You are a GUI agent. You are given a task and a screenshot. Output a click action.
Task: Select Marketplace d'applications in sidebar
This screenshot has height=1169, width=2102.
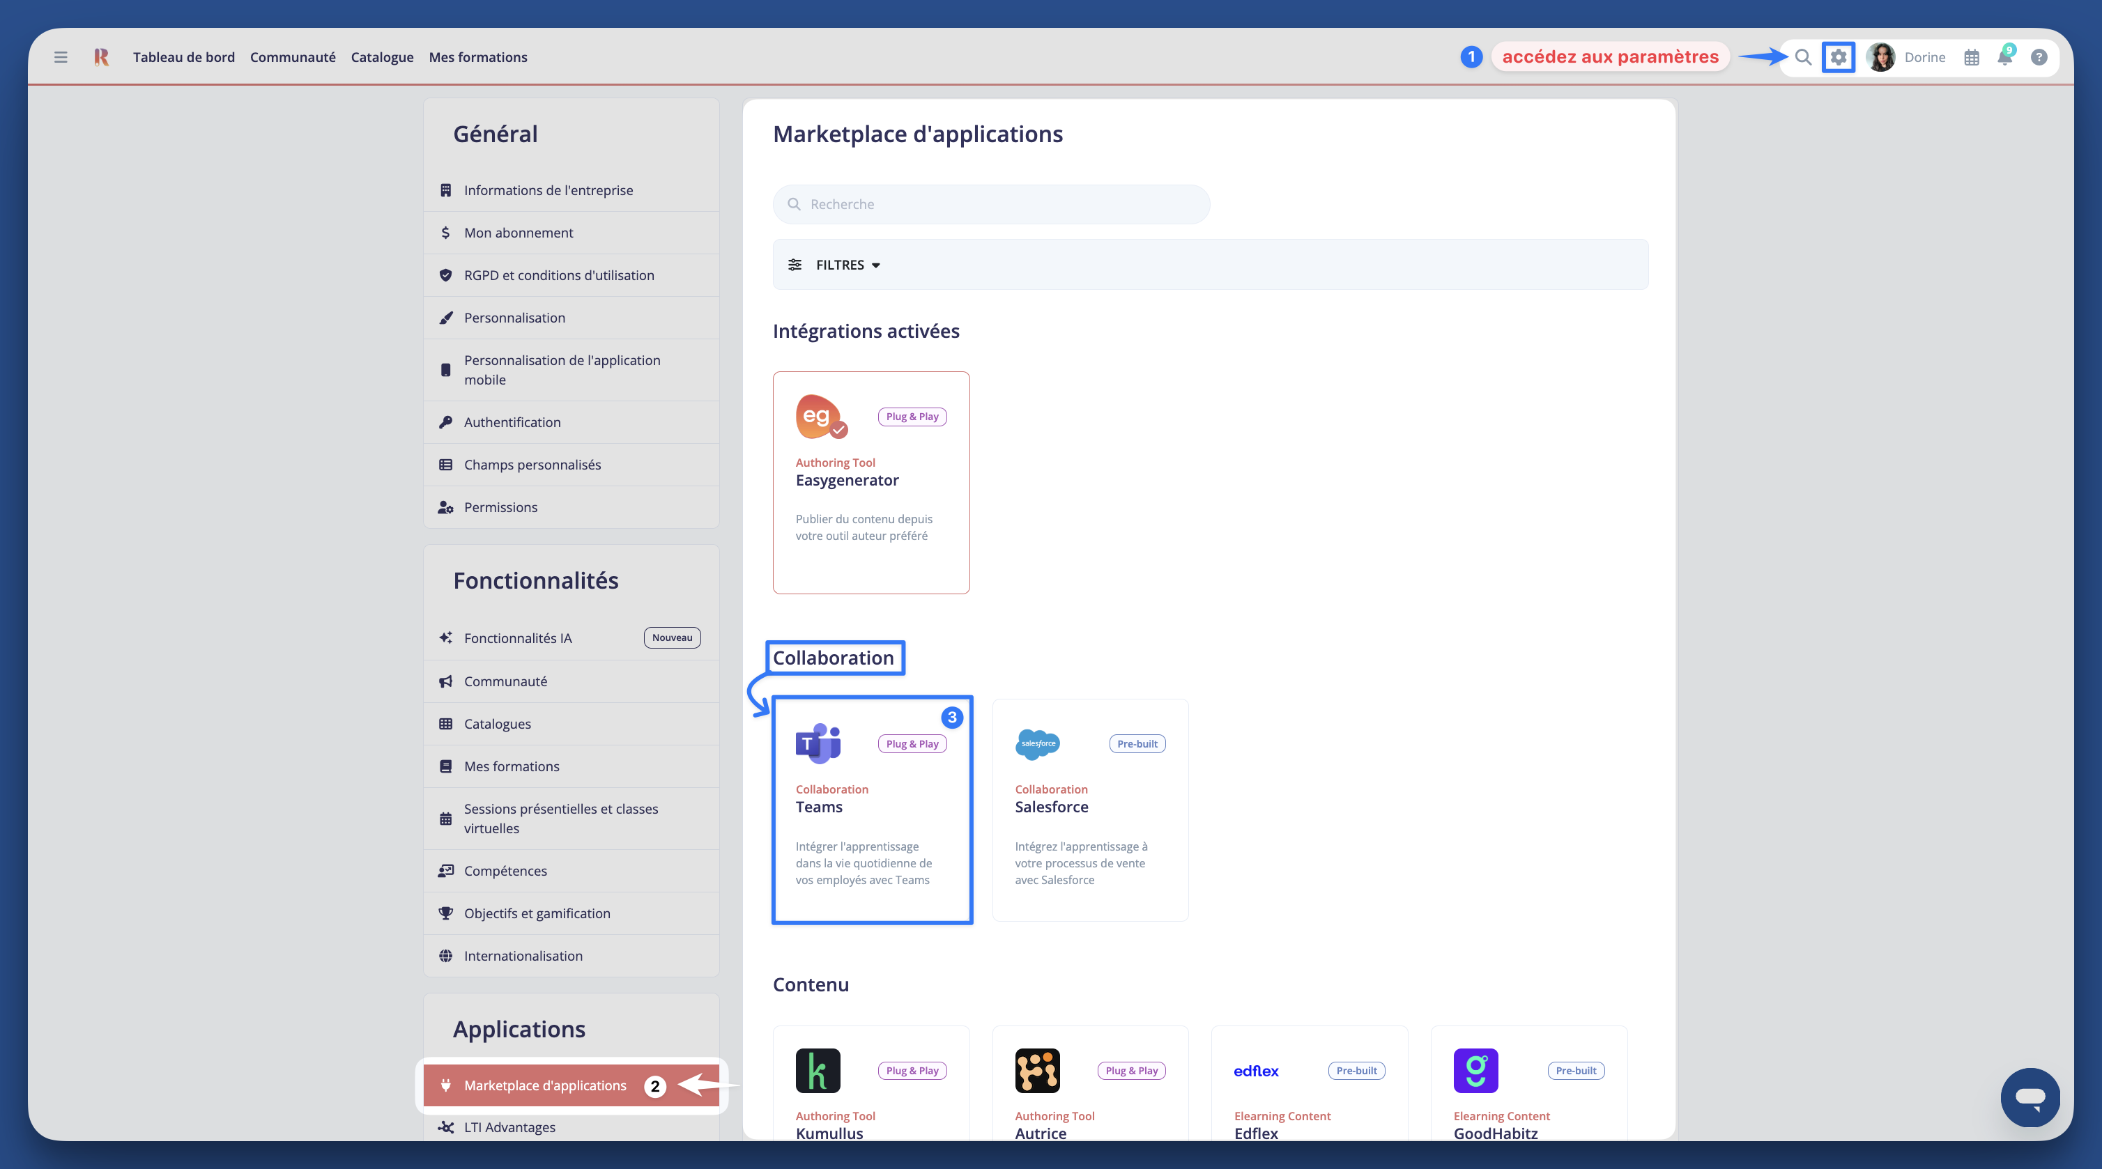pos(571,1085)
